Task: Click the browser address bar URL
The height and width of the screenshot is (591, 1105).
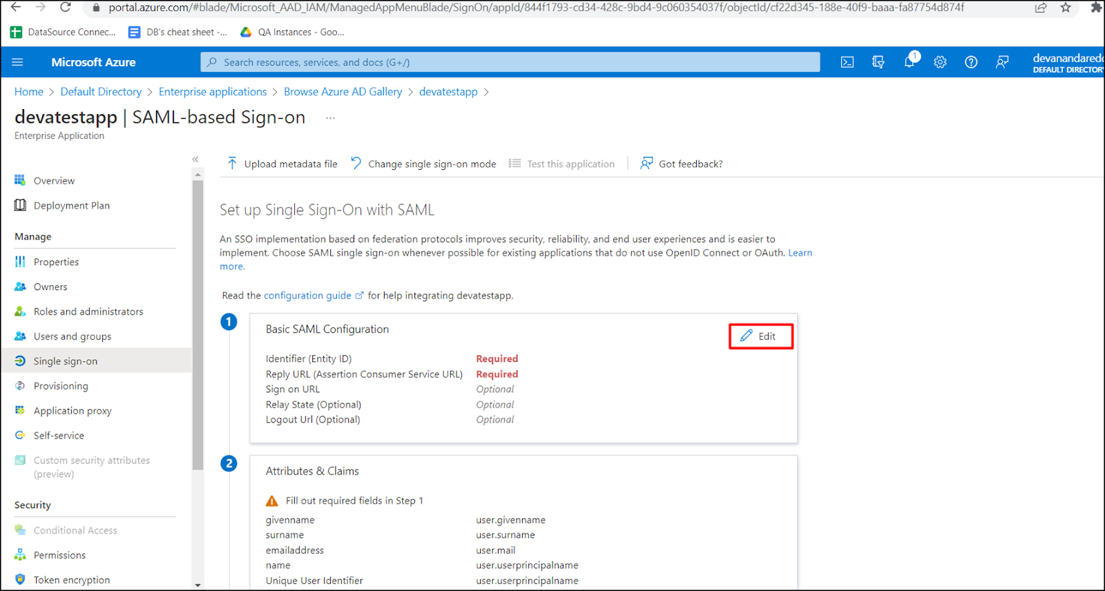Action: [x=536, y=8]
